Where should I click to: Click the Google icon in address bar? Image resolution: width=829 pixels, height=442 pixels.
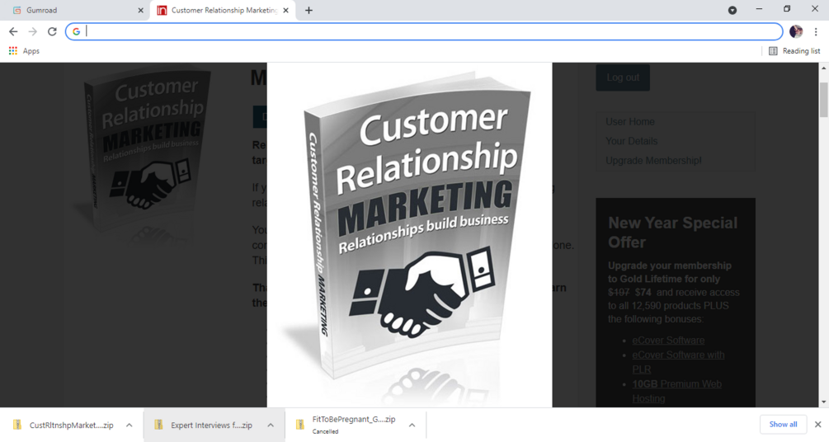(76, 31)
